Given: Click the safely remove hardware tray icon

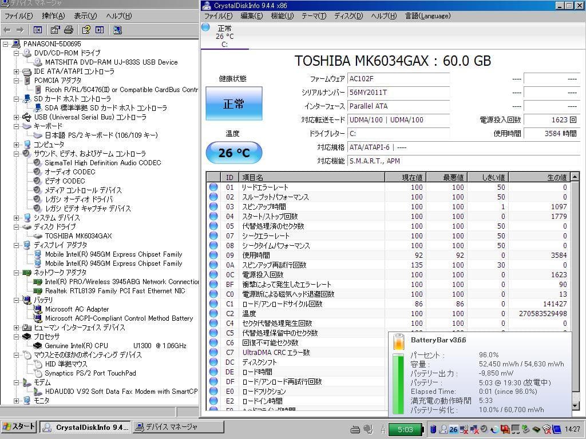Looking at the screenshot, I should (x=526, y=429).
